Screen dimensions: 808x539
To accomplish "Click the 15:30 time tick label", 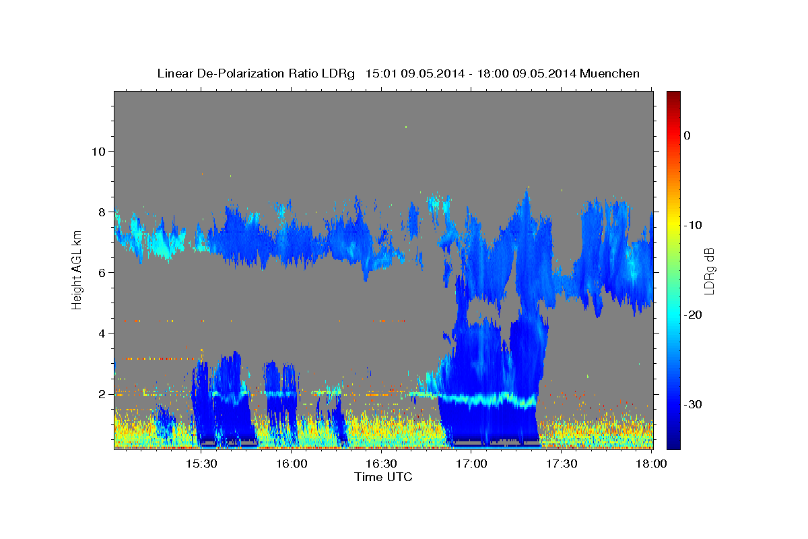I will pos(201,464).
